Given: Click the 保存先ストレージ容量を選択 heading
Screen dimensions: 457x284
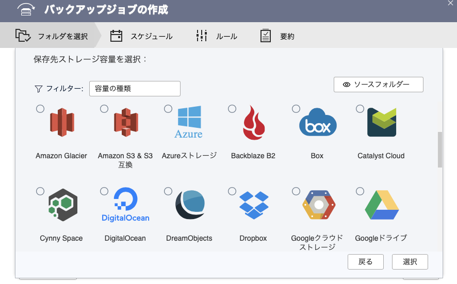Looking at the screenshot, I should [90, 59].
